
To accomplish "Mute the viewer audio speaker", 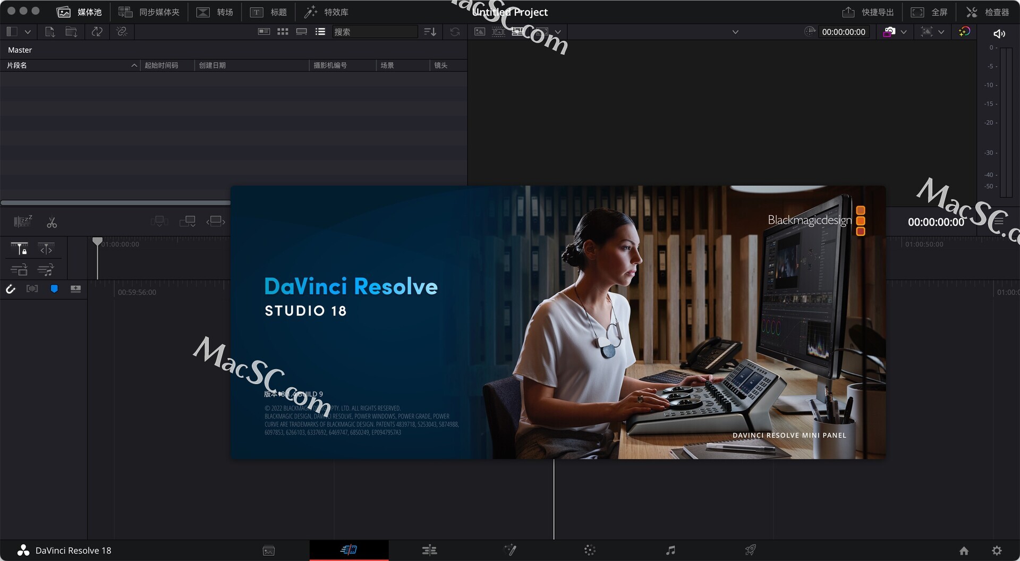I will [x=999, y=33].
